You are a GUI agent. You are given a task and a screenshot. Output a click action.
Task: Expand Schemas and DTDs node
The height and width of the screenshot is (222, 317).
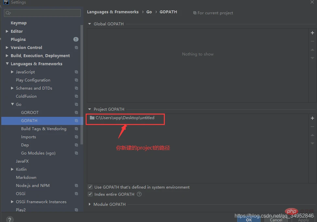point(12,88)
